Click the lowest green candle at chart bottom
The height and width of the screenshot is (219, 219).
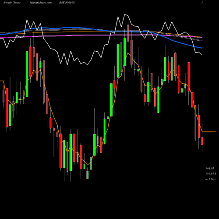pyautogui.click(x=88, y=175)
